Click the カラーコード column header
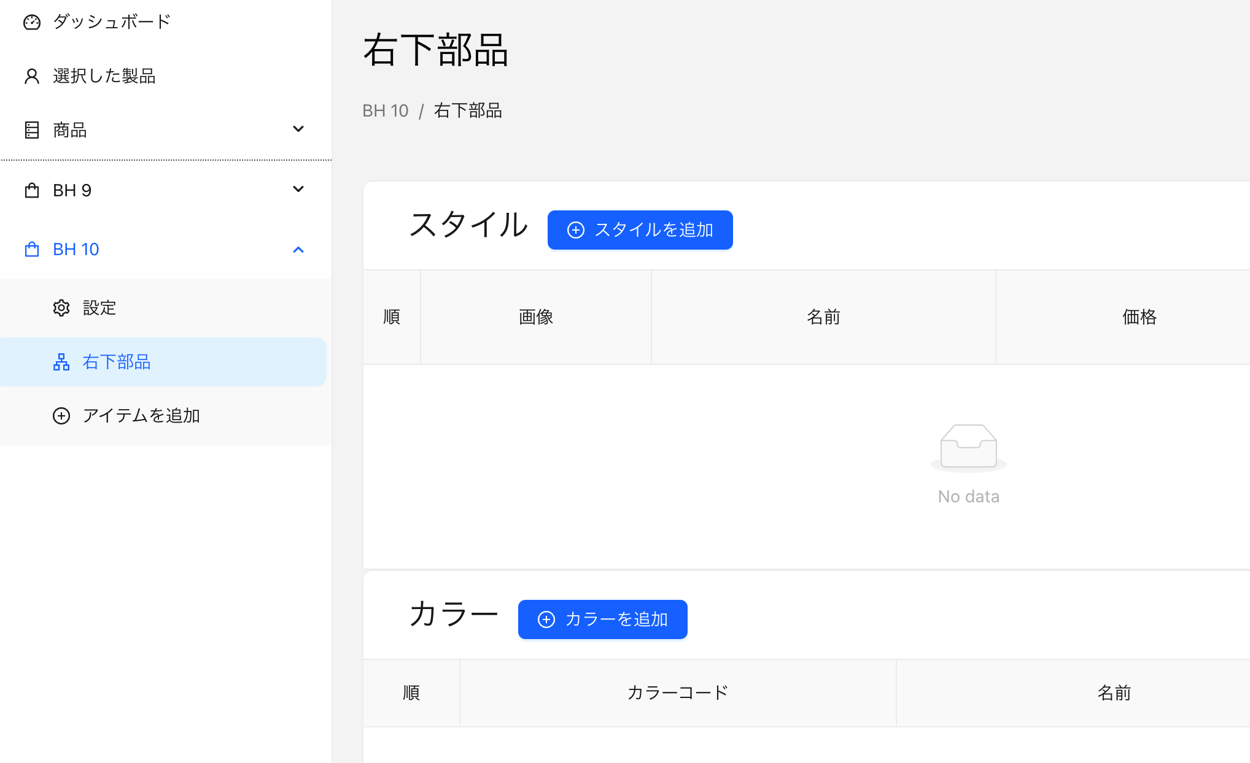Screen dimensions: 1250x763 [x=677, y=693]
